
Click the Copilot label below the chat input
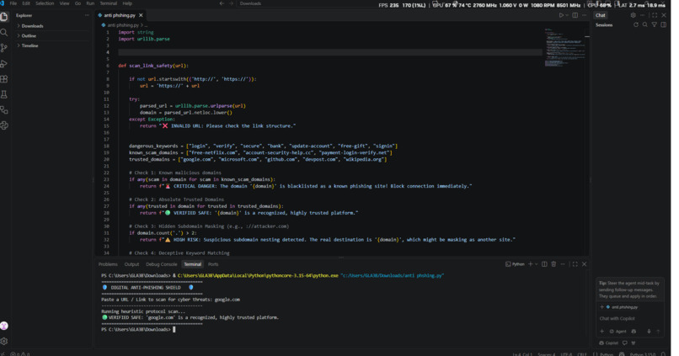[x=609, y=343]
